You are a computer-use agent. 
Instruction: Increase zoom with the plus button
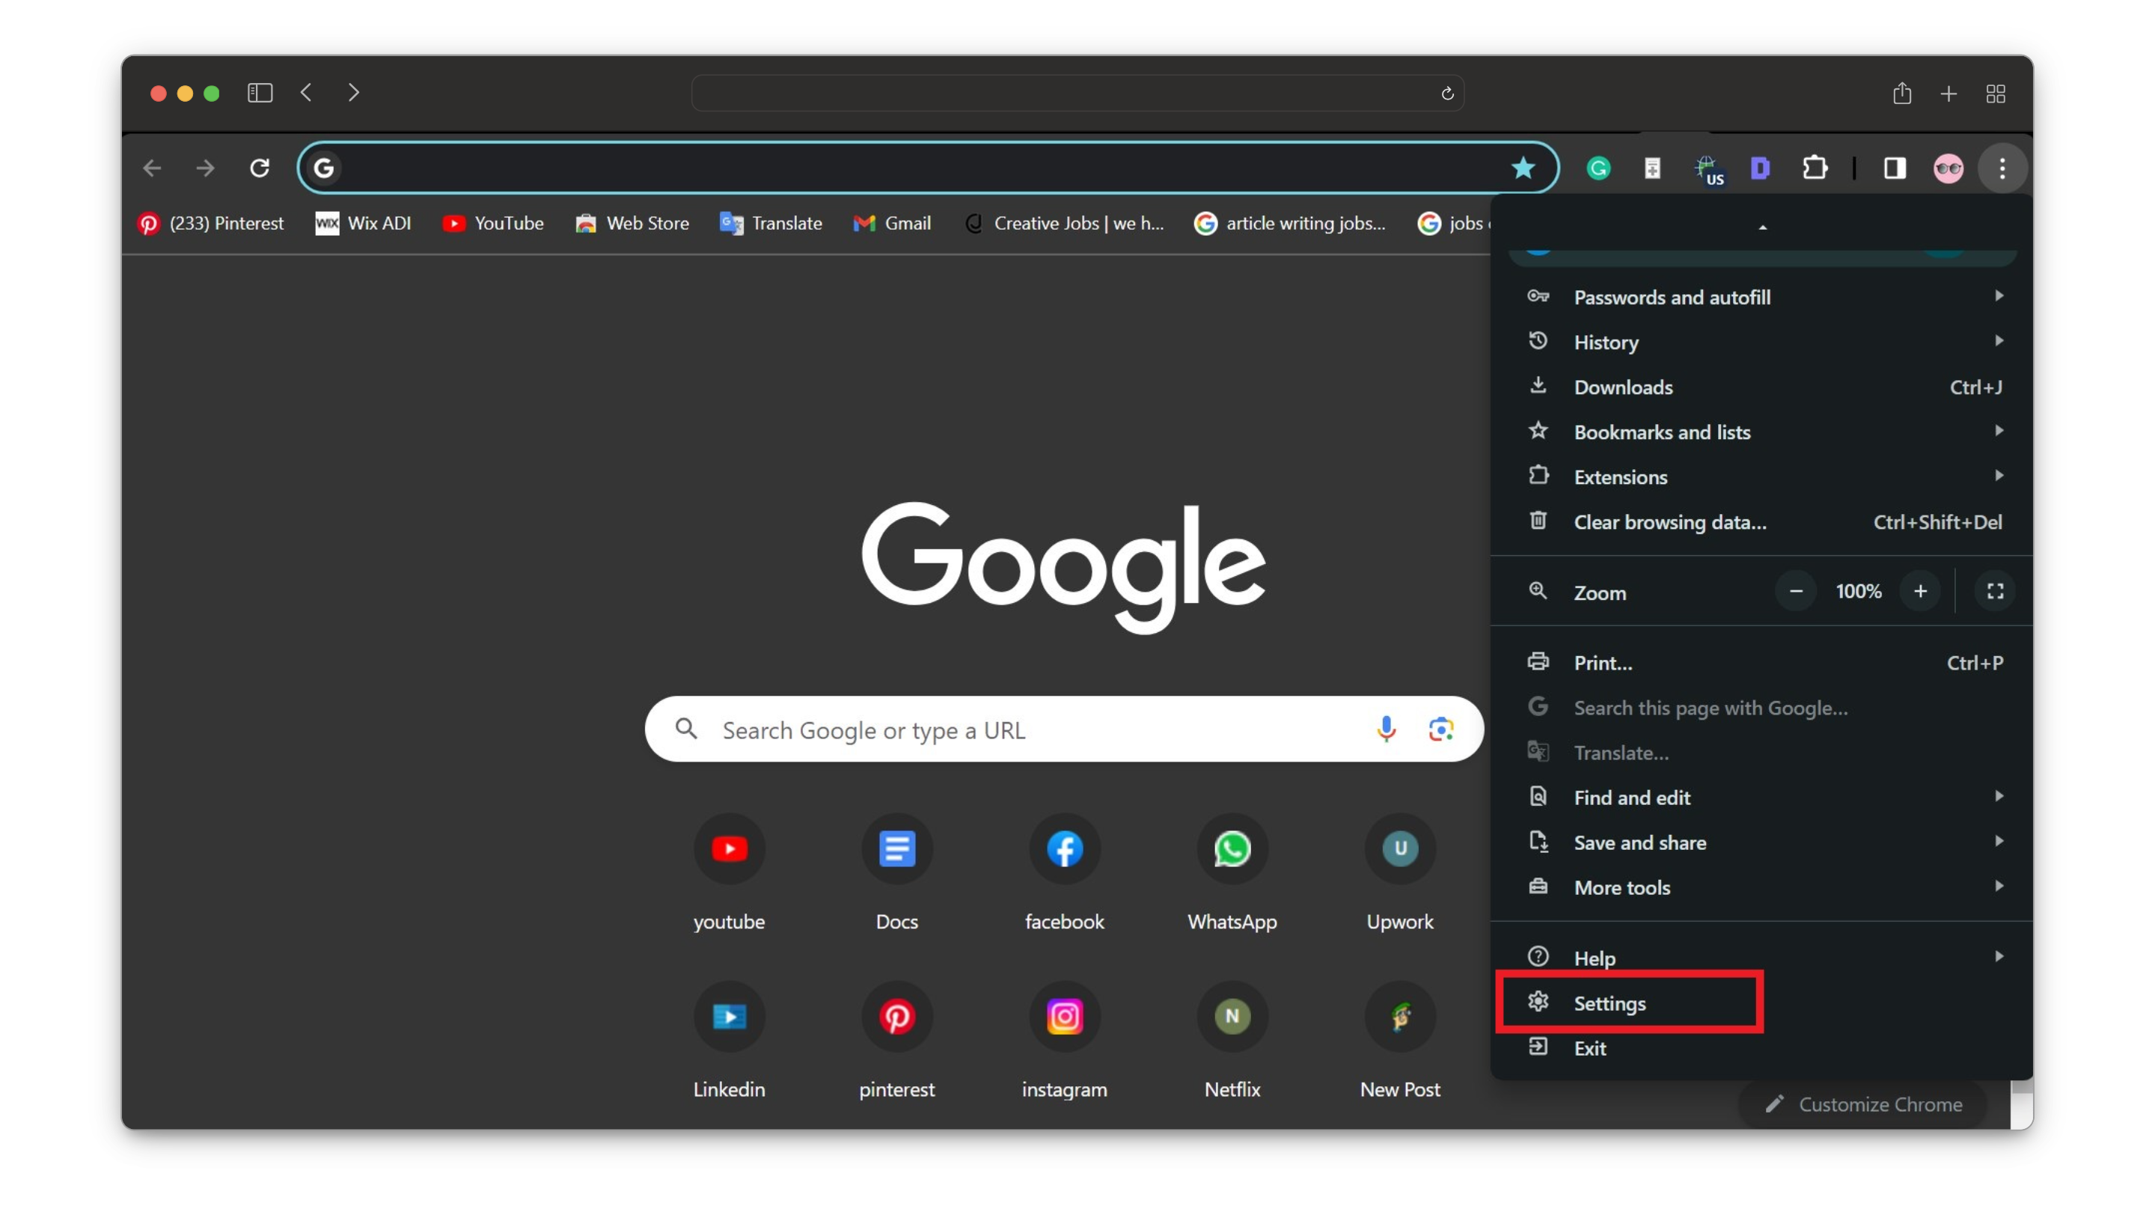pos(1920,591)
